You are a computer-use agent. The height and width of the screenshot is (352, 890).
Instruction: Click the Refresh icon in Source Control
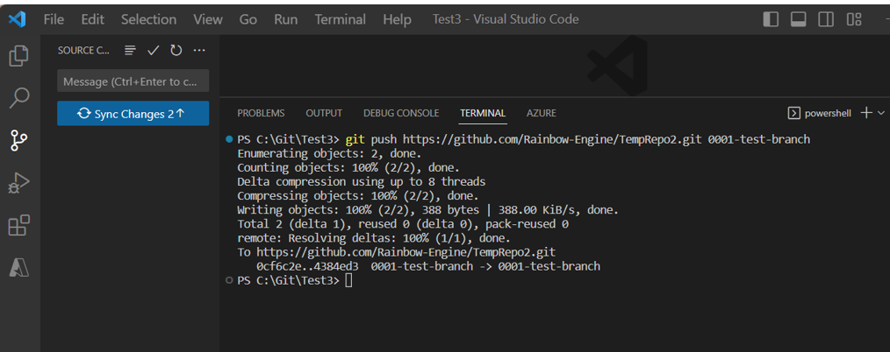[x=176, y=51]
